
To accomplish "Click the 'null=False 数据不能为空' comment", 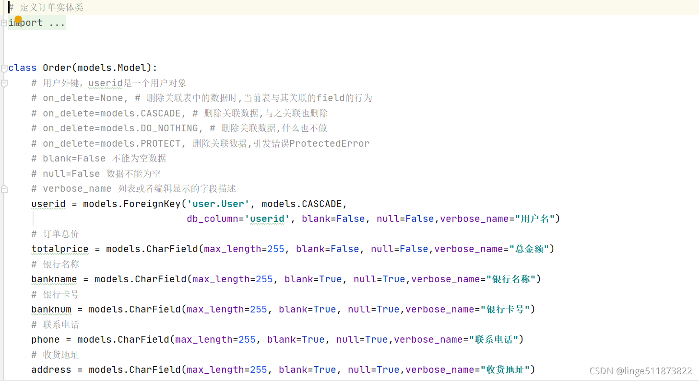I will pos(96,173).
